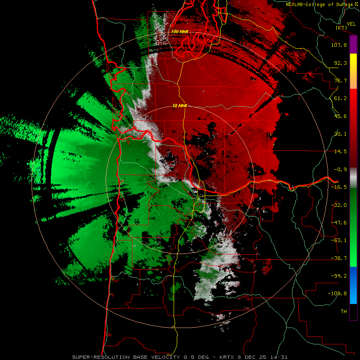Click the "0.5 DEG" elevation angle text
Viewport: 360px width, 360px height.
tap(196, 357)
